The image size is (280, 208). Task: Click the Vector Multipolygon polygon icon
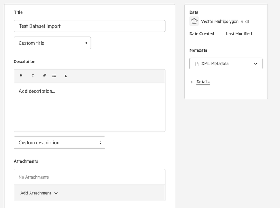click(194, 21)
